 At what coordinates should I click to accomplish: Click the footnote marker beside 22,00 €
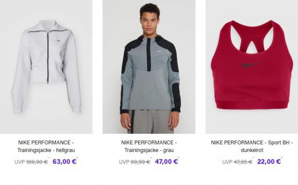pyautogui.click(x=281, y=158)
